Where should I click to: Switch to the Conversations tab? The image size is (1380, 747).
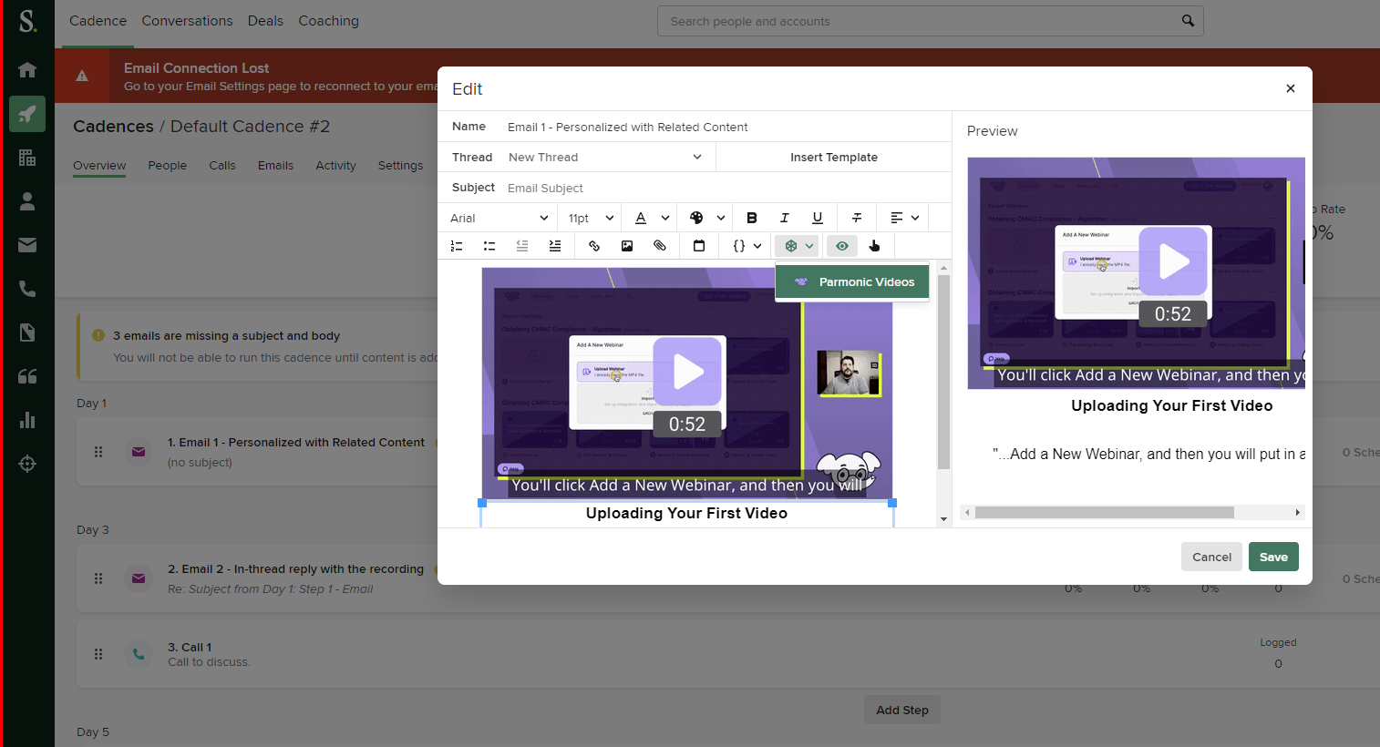click(x=187, y=21)
